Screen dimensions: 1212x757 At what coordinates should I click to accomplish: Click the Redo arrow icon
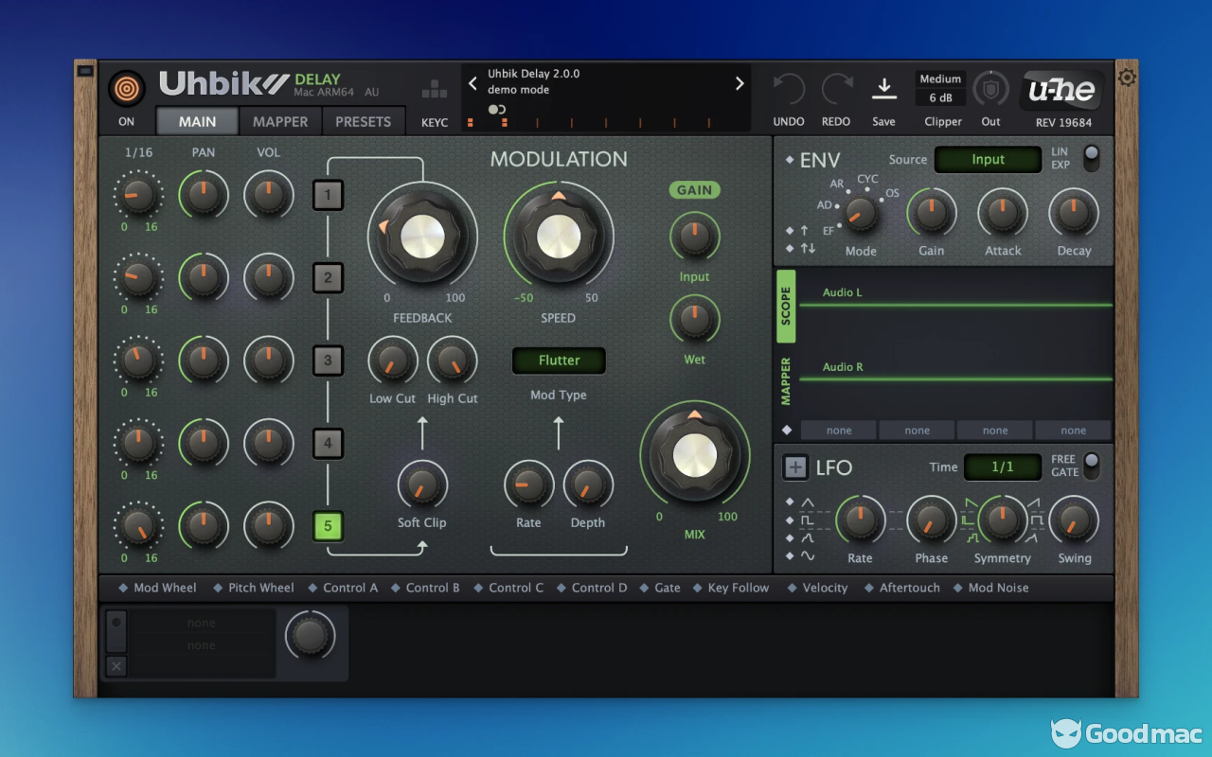(837, 89)
